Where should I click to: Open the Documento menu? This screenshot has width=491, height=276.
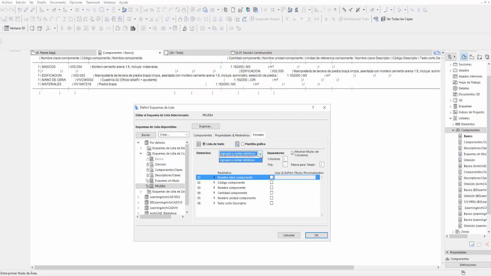point(58,2)
